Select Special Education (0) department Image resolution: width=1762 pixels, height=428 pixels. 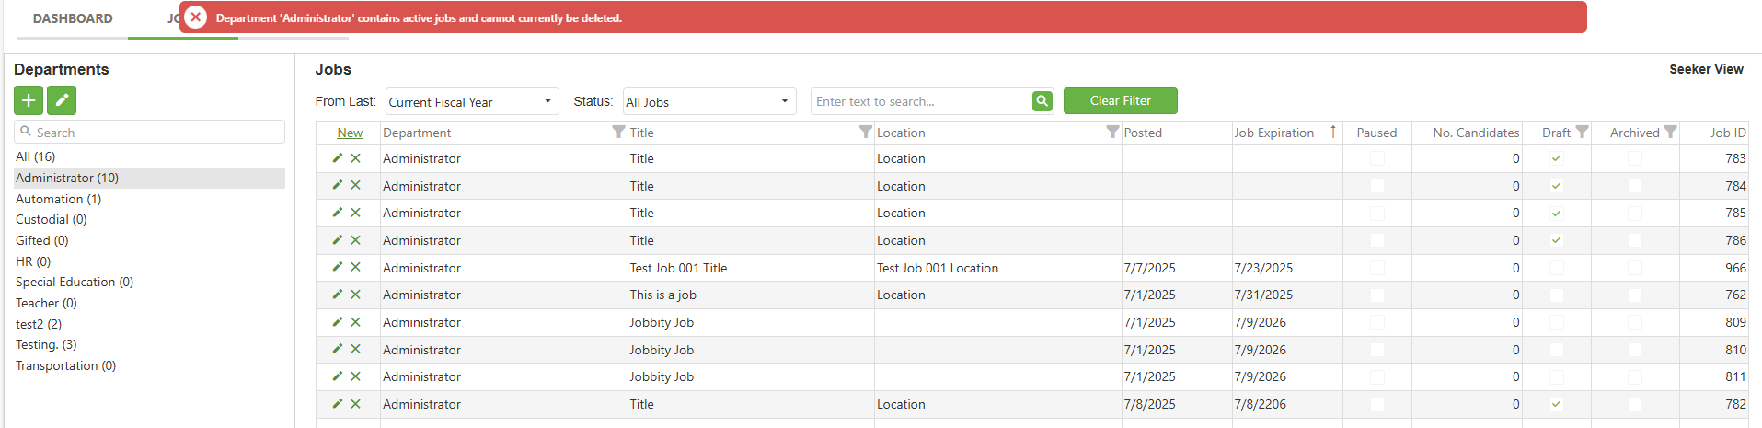(x=75, y=282)
